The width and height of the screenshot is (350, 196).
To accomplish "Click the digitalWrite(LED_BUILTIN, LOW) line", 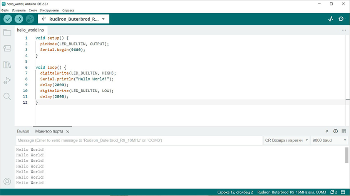I will click(77, 91).
